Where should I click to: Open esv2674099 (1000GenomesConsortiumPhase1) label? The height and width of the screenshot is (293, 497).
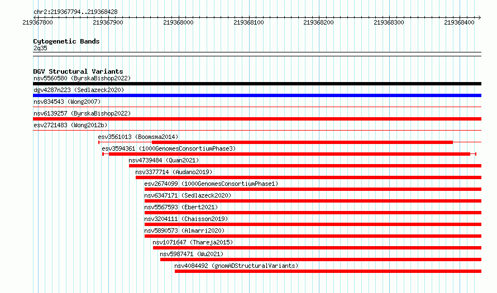tap(211, 184)
